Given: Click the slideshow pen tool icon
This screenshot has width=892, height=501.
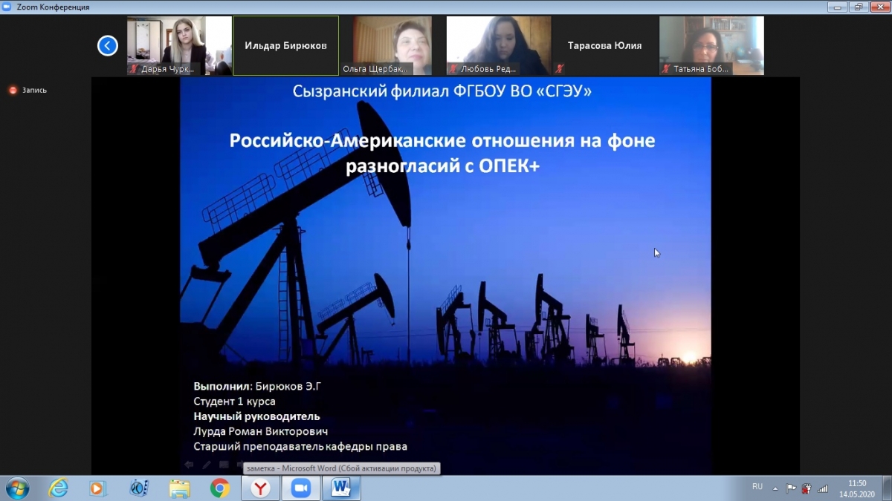Looking at the screenshot, I should click(207, 465).
